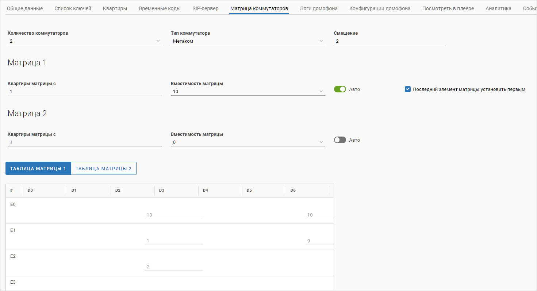Image resolution: width=537 pixels, height=291 pixels.
Task: Go to the Посмотреть в плеере tab
Action: (448, 8)
